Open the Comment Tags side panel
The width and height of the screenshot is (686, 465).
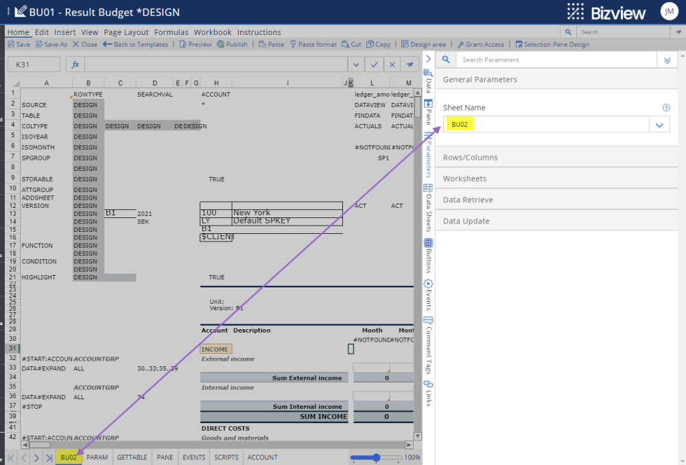click(428, 345)
